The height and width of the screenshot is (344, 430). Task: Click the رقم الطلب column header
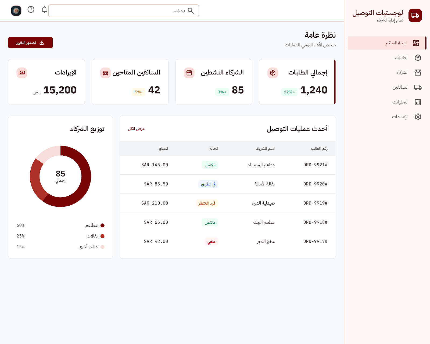[319, 149]
